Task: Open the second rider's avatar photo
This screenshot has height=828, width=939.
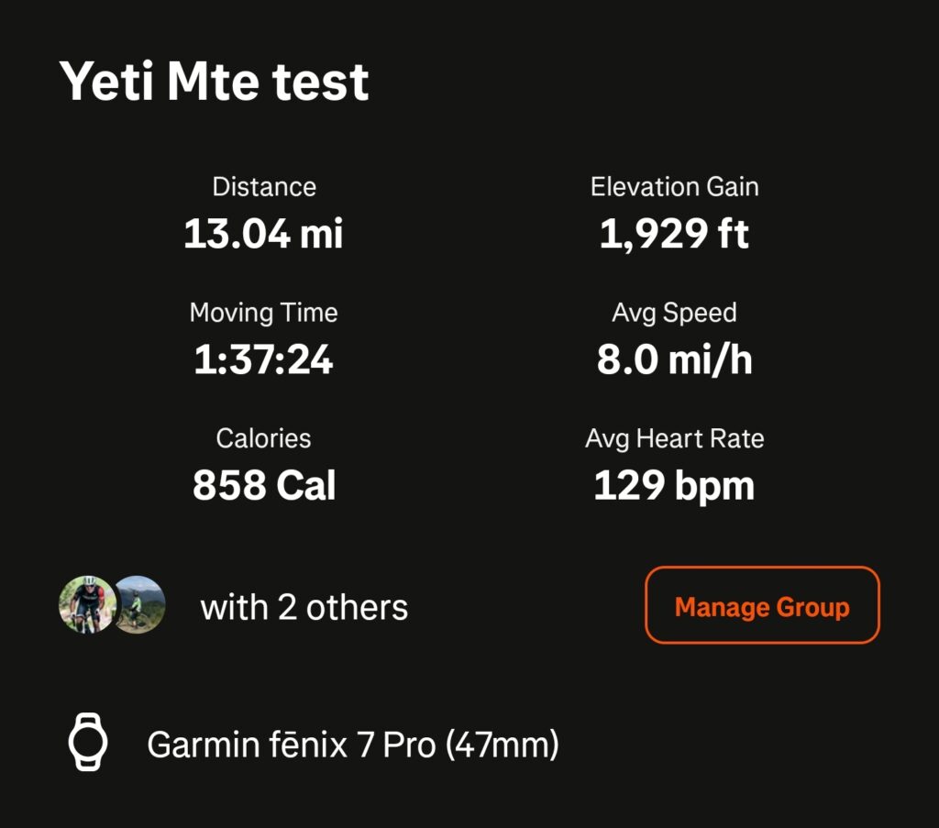Action: (x=140, y=604)
